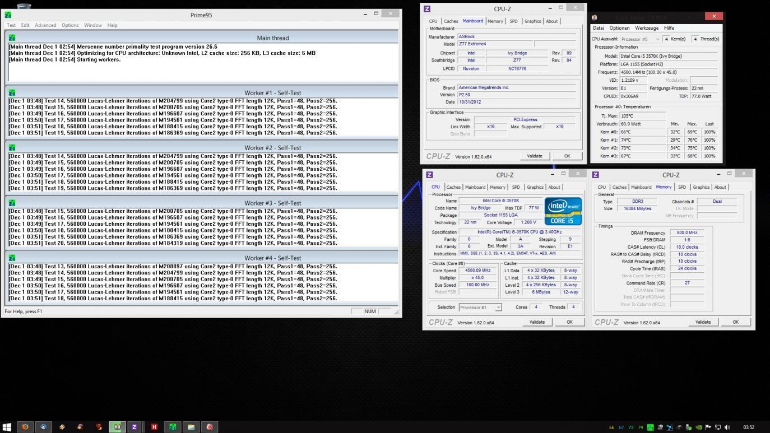Click the CPU-Z Mainboard window title icon
Screen dimensions: 770x433
(427, 8)
